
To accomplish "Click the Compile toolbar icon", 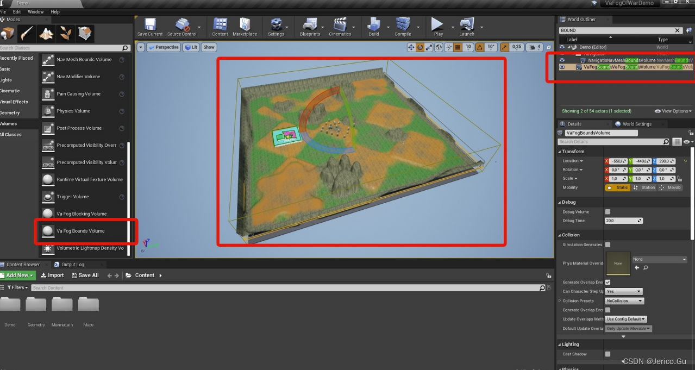I will tap(403, 27).
